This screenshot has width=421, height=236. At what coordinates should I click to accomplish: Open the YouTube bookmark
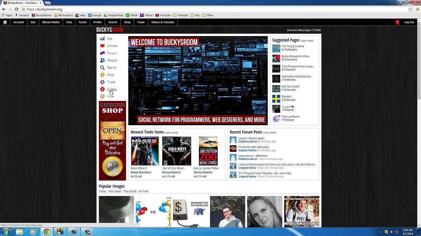tap(163, 15)
